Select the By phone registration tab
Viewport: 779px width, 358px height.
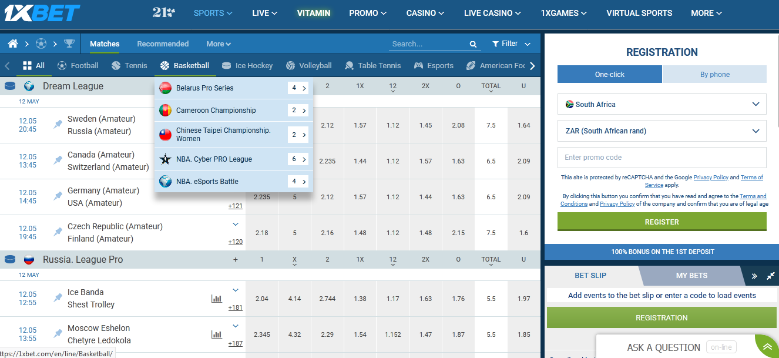tap(715, 75)
